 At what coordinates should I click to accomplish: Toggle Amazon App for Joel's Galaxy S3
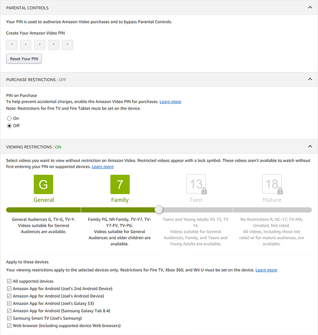click(9, 304)
